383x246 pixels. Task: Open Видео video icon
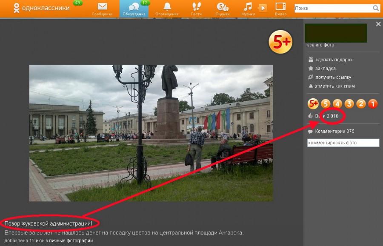280,7
